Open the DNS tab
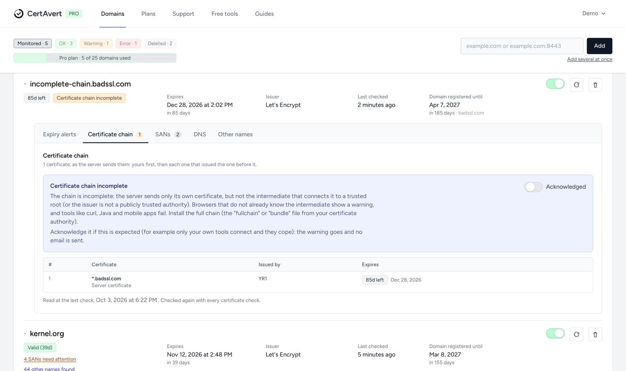This screenshot has width=626, height=371. 200,134
